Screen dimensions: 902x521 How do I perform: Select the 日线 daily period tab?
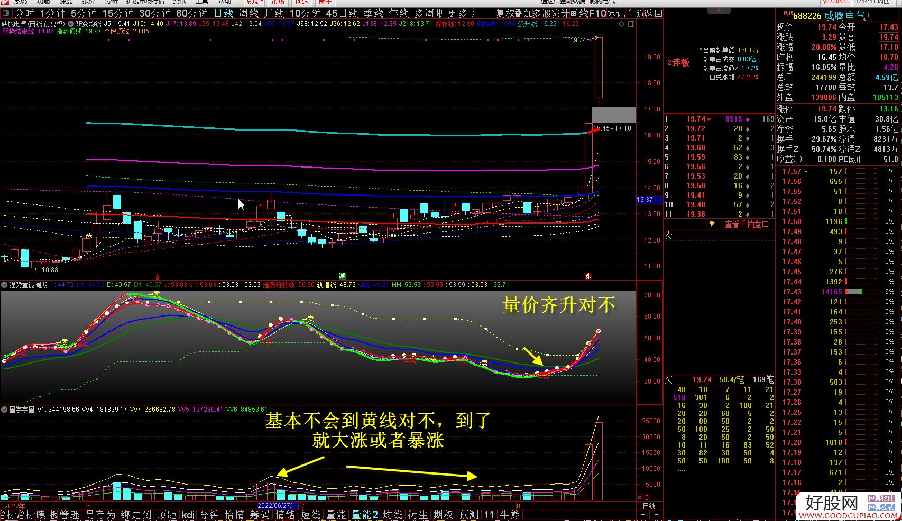point(224,13)
